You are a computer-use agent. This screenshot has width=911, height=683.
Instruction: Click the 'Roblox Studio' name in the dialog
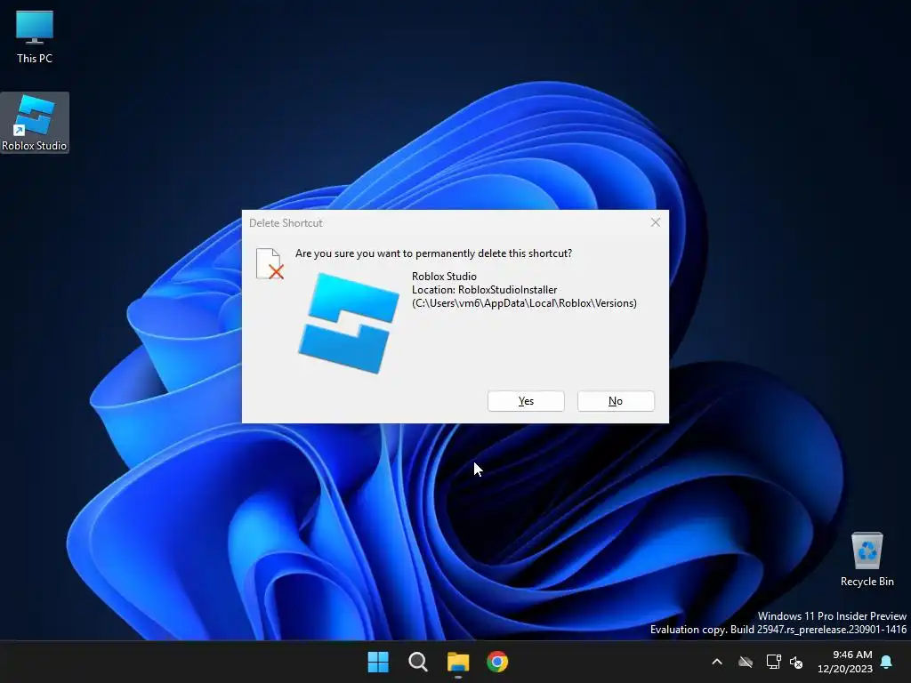(x=444, y=277)
